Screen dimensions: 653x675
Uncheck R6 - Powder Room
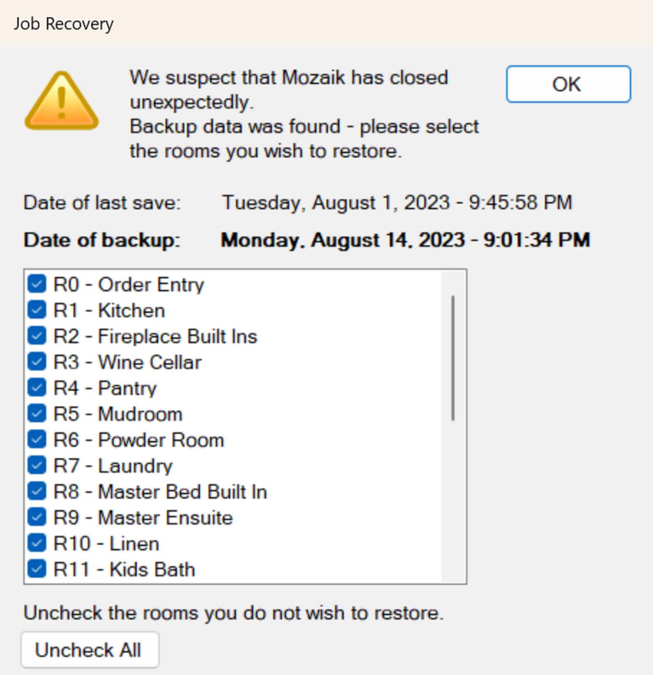tap(37, 440)
